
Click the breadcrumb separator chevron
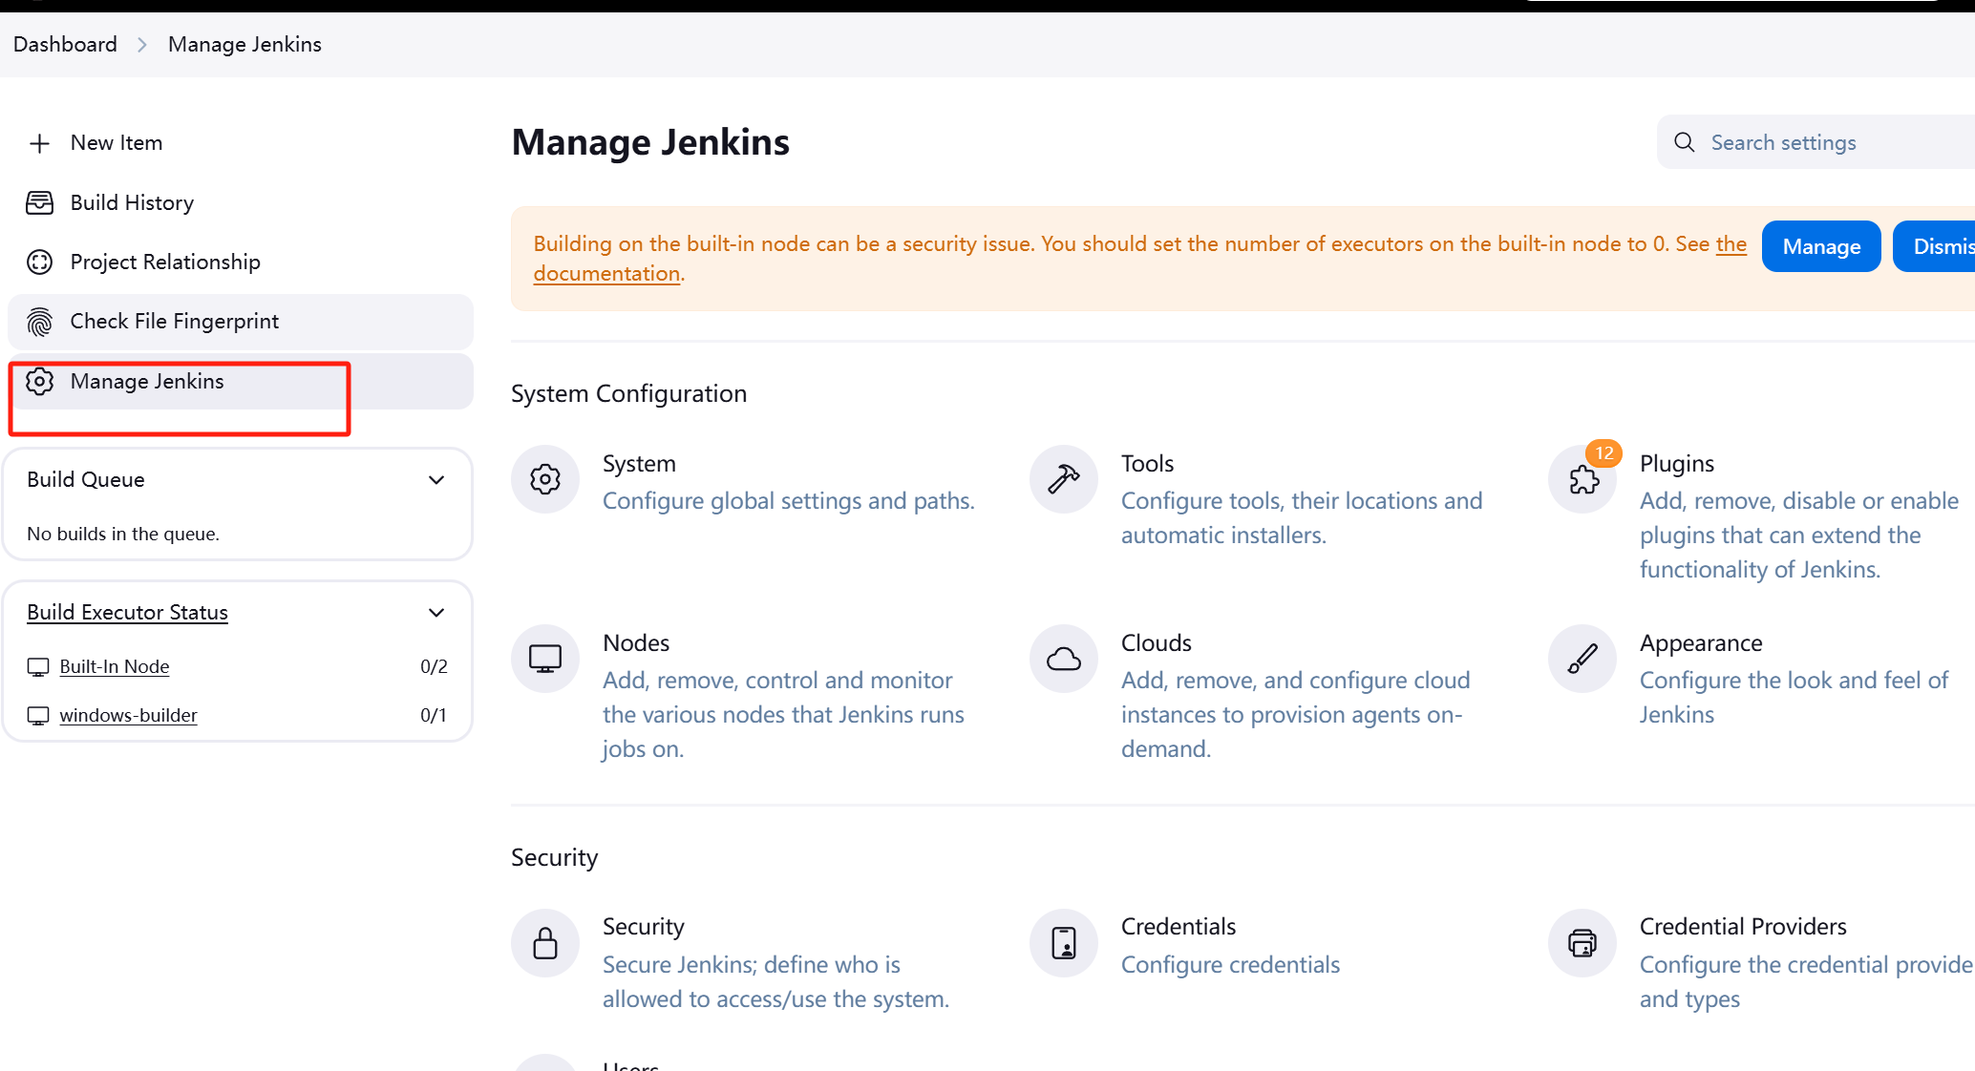tap(142, 45)
